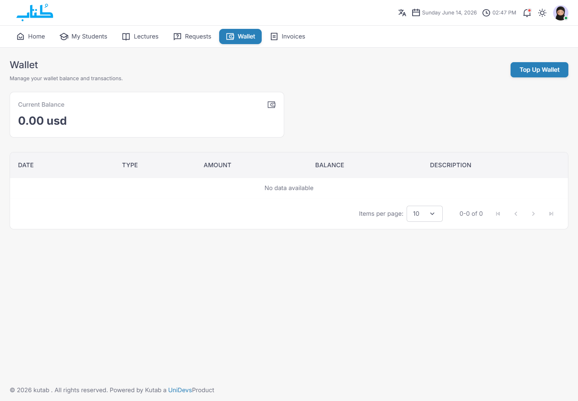578x401 pixels.
Task: Go to the first page of transactions
Action: pos(498,214)
